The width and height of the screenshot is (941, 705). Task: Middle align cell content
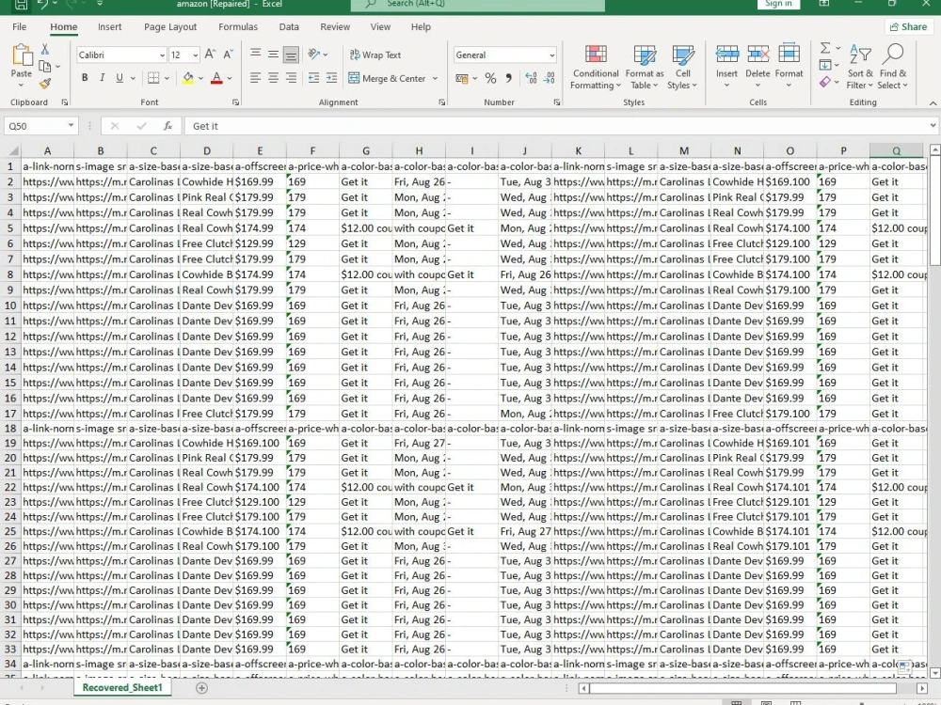tap(273, 54)
